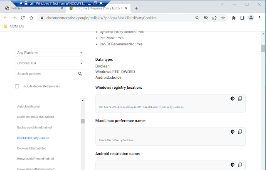Reload the current page

pos(23,17)
